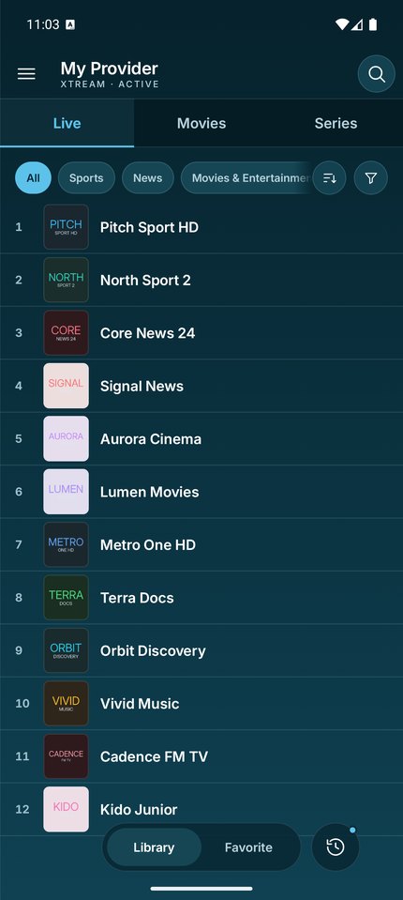Switch to the Series tab
This screenshot has height=900, width=403.
click(336, 123)
